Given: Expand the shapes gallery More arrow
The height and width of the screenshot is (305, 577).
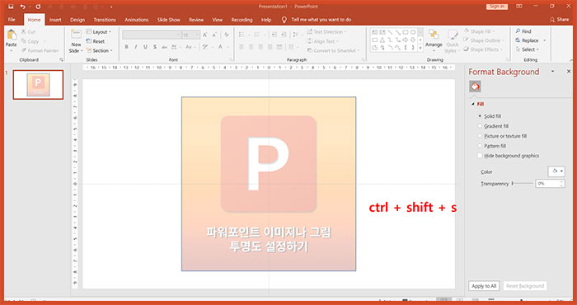Looking at the screenshot, I should [x=420, y=48].
